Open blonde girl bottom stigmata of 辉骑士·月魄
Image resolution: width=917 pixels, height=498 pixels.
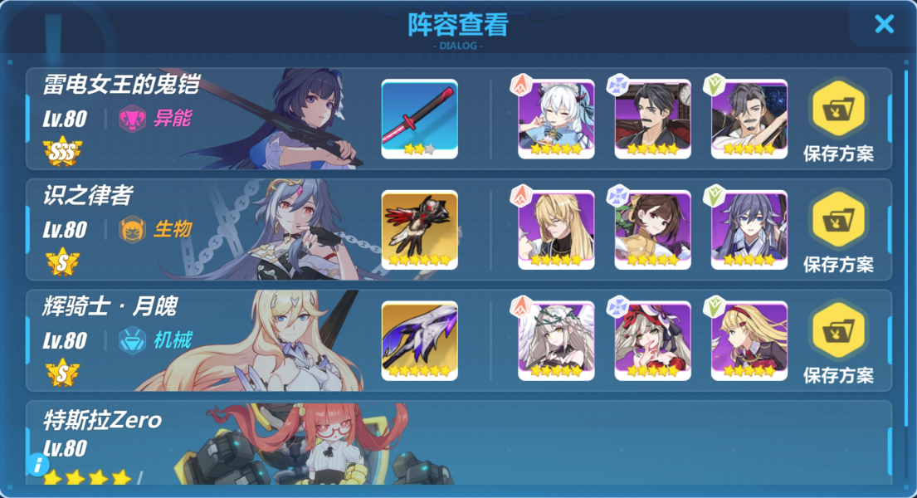coord(749,340)
